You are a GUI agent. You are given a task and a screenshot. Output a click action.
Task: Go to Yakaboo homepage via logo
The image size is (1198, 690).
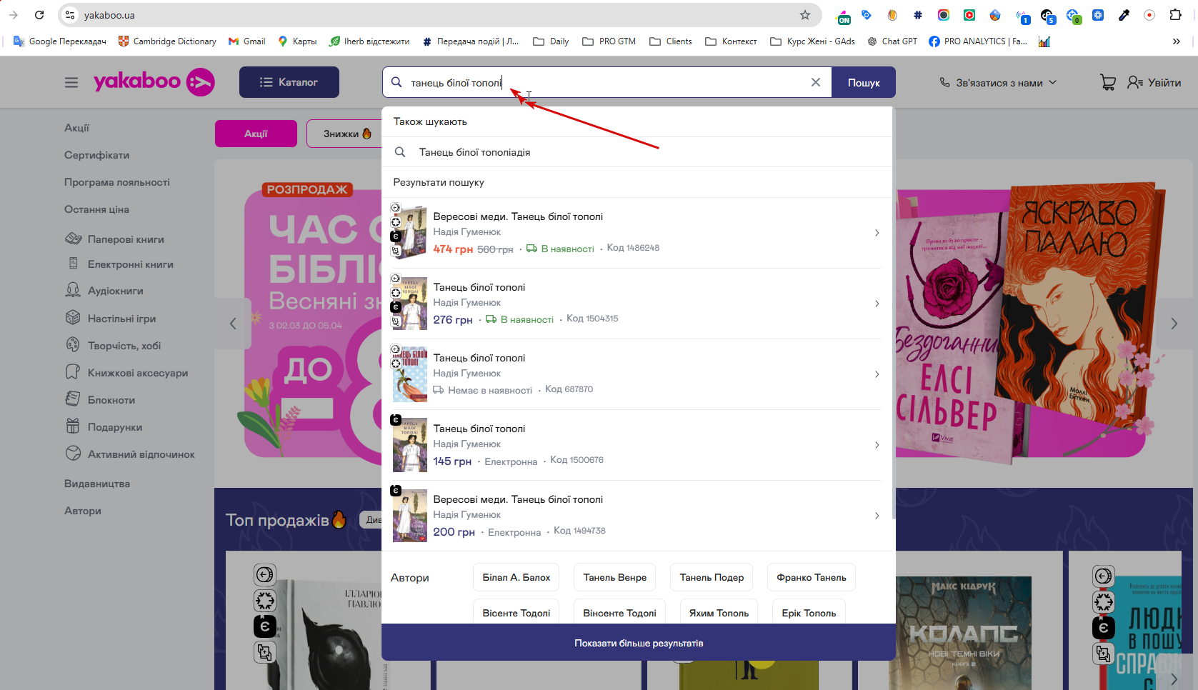pos(154,82)
